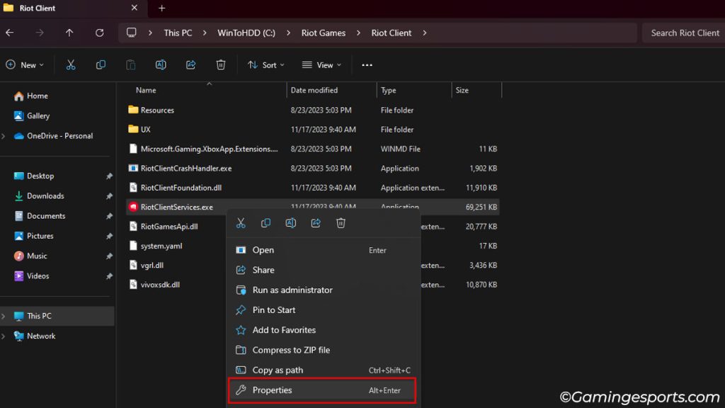725x408 pixels.
Task: Click the Delete trash icon in the toolbar
Action: (x=221, y=65)
